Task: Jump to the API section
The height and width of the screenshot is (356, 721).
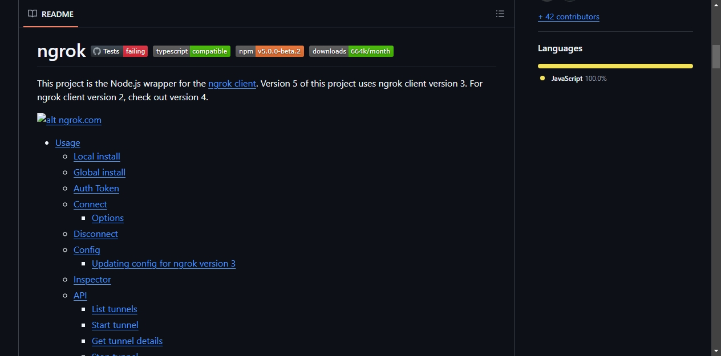Action: tap(80, 295)
